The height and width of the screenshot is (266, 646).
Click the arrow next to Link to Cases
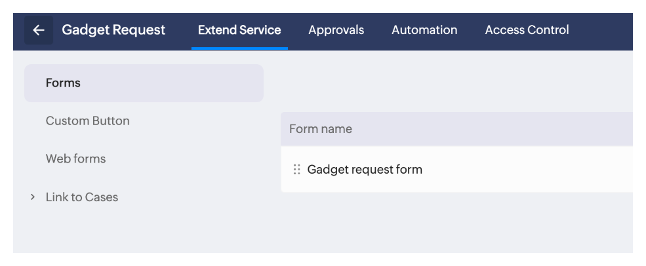tap(32, 197)
